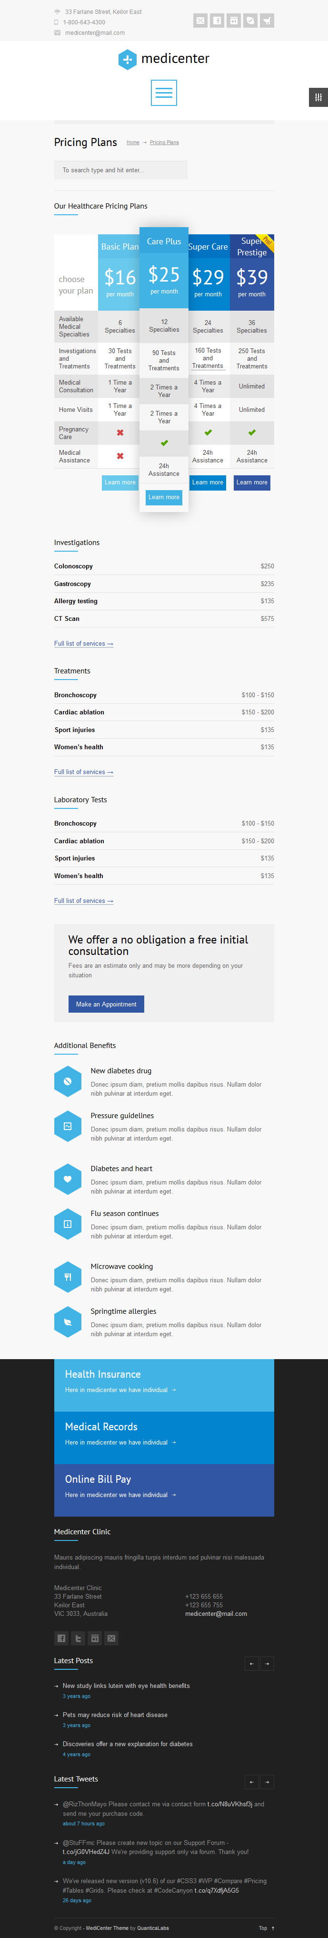328x1938 pixels.
Task: Click the header shopping cart icon
Action: point(267,21)
